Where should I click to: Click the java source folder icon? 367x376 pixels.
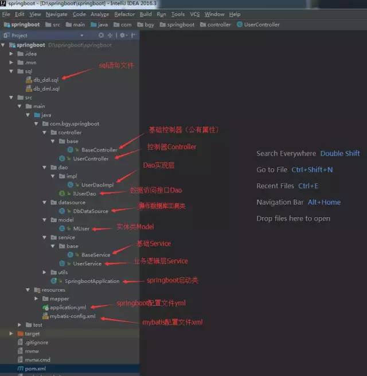coord(37,115)
